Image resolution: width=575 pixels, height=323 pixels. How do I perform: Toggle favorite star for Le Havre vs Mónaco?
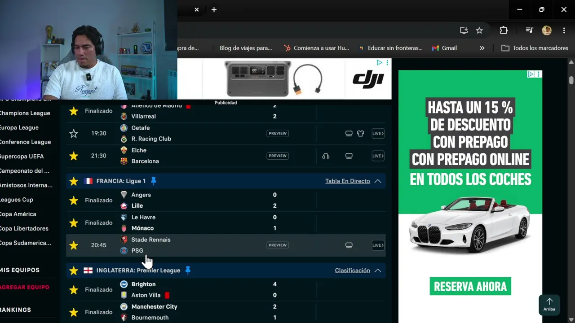click(74, 223)
